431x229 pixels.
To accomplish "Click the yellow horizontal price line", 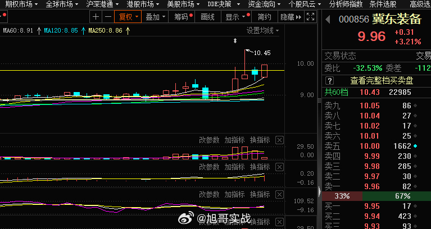I will point(142,71).
